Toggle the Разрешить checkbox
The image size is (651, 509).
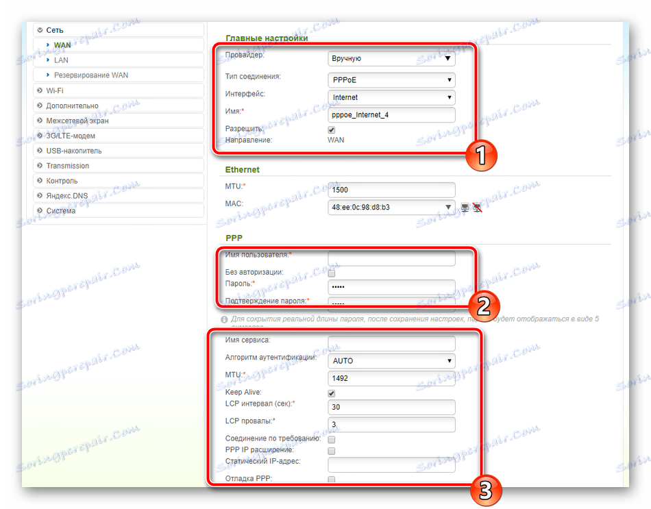tap(331, 130)
